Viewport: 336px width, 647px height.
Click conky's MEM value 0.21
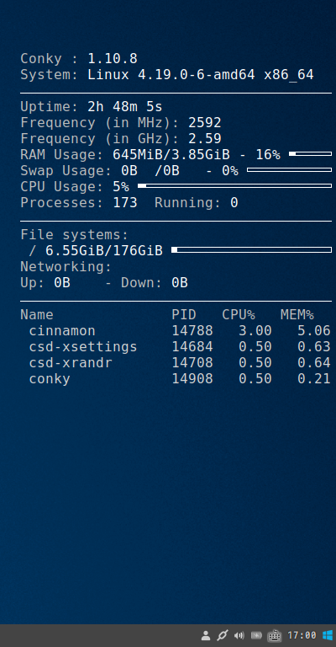pos(314,379)
